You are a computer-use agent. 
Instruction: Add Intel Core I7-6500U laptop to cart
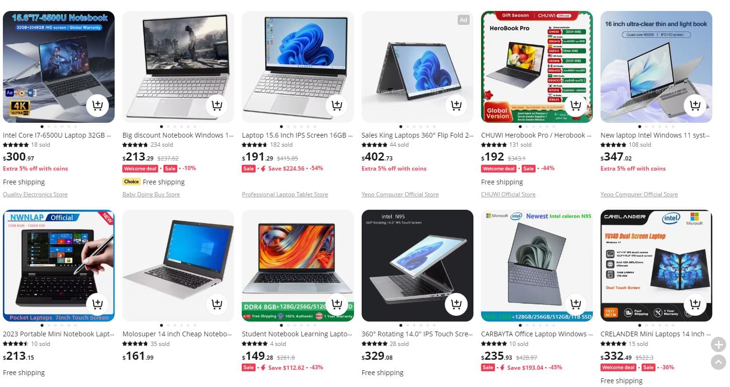pos(97,106)
